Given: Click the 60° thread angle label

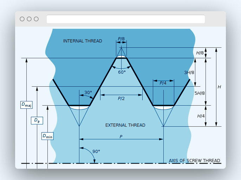Looking at the screenshot, I should pos(122,72).
